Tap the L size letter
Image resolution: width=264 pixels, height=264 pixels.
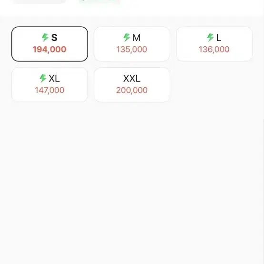point(219,38)
